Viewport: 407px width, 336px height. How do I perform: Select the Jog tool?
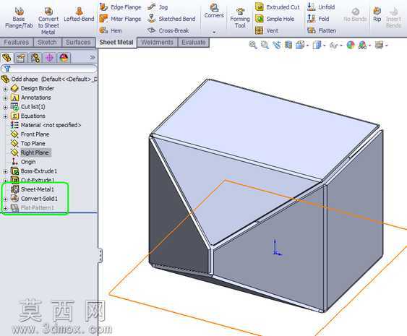[158, 7]
